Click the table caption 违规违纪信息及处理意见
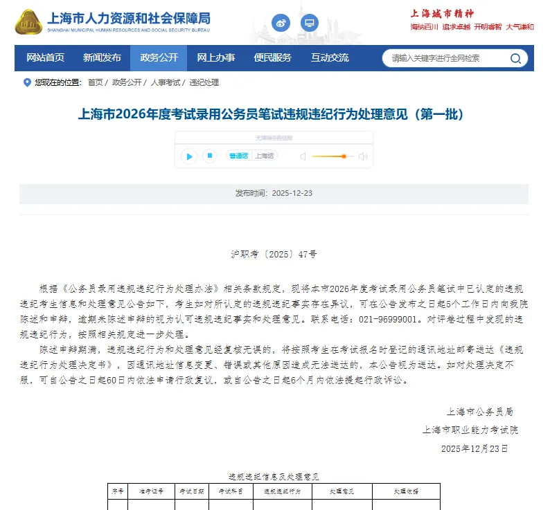 (274, 477)
